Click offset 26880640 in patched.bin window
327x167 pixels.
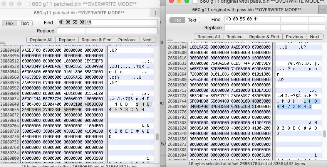click(9, 104)
